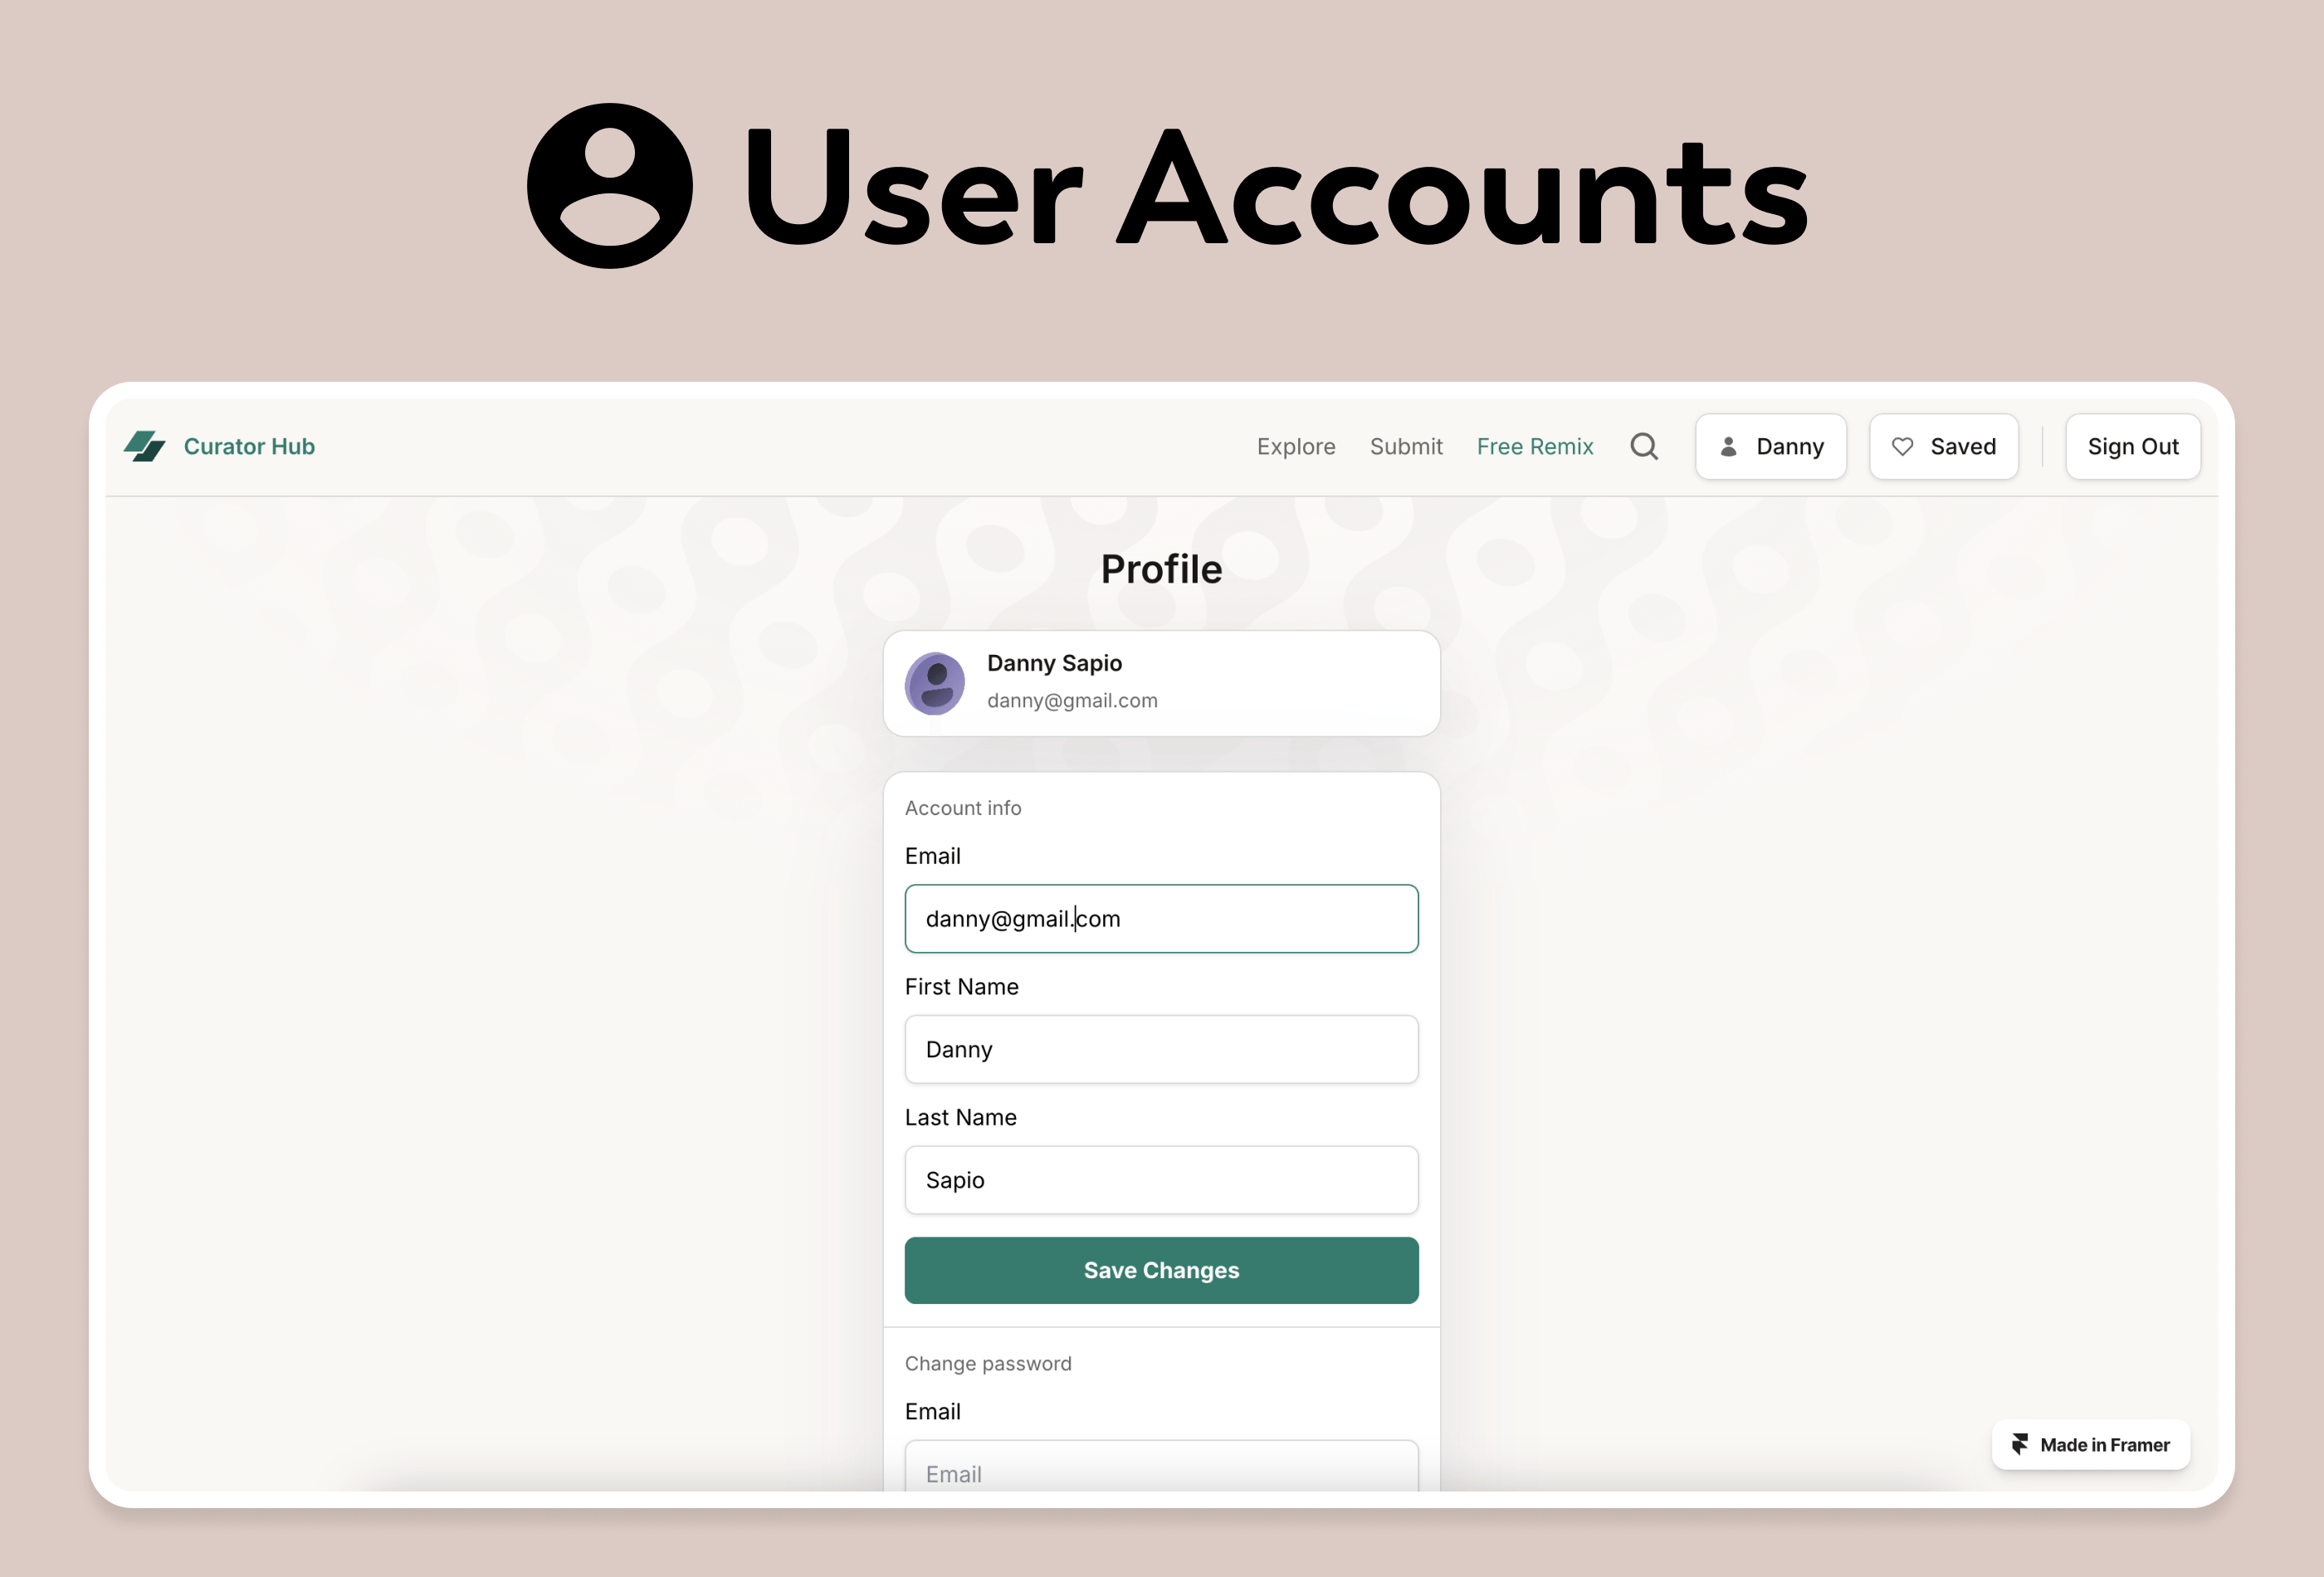Click into the Last Name field
The height and width of the screenshot is (1577, 2324).
coord(1161,1179)
